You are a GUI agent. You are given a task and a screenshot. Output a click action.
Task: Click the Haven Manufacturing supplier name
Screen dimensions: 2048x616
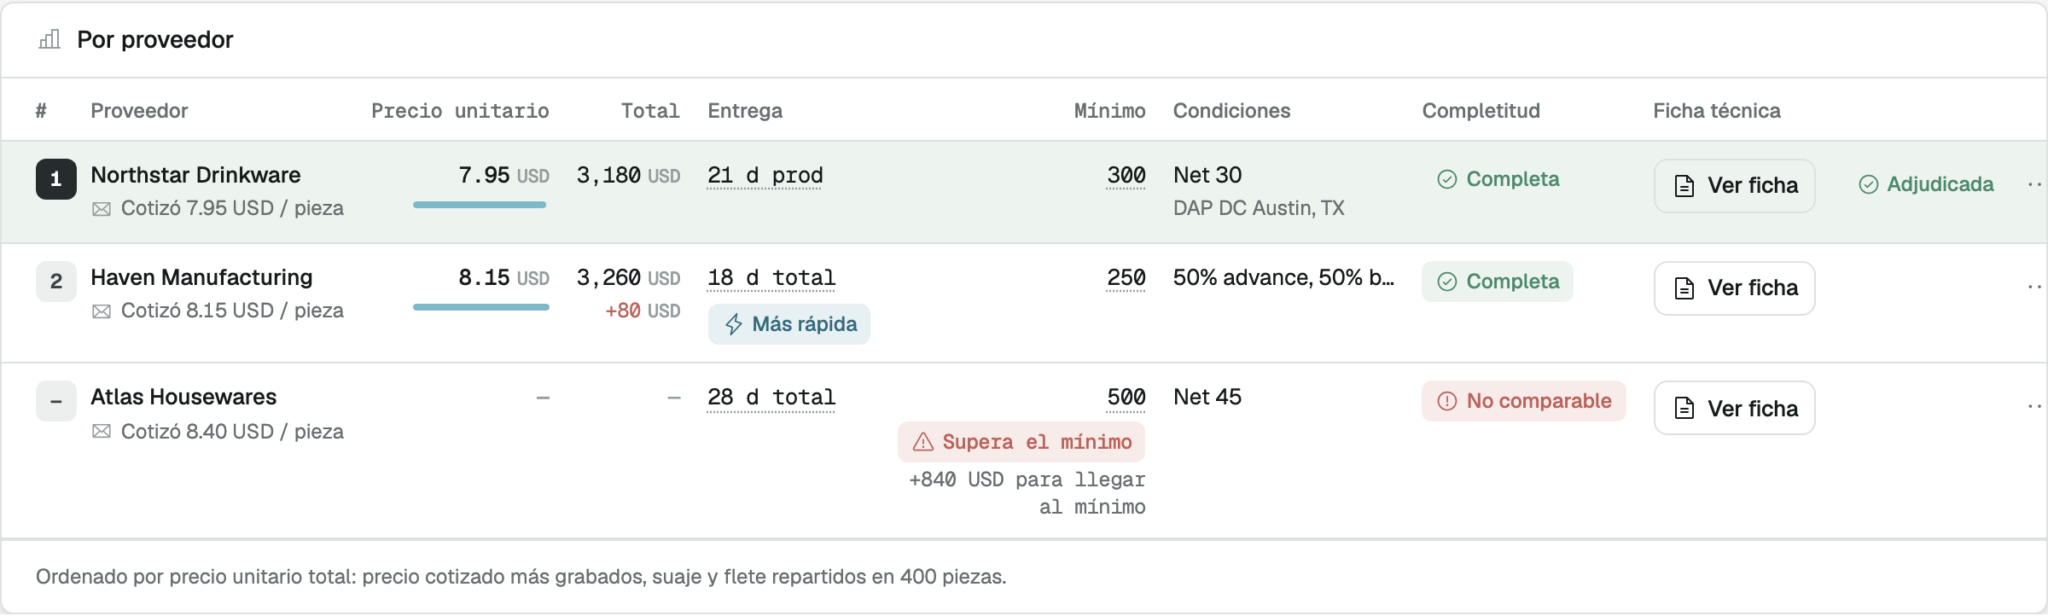201,277
